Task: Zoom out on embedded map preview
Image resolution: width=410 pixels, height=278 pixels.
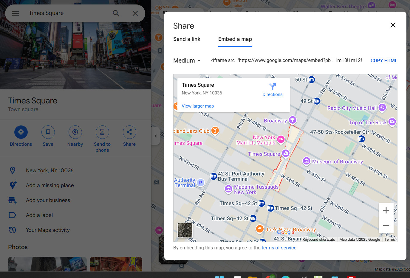Action: 386,226
